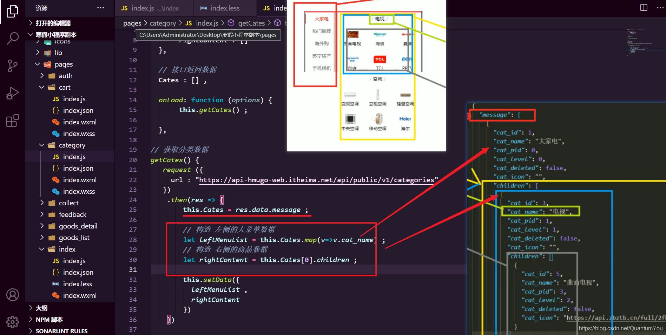Open the Run and Debug icon
This screenshot has width=666, height=335.
tap(12, 93)
